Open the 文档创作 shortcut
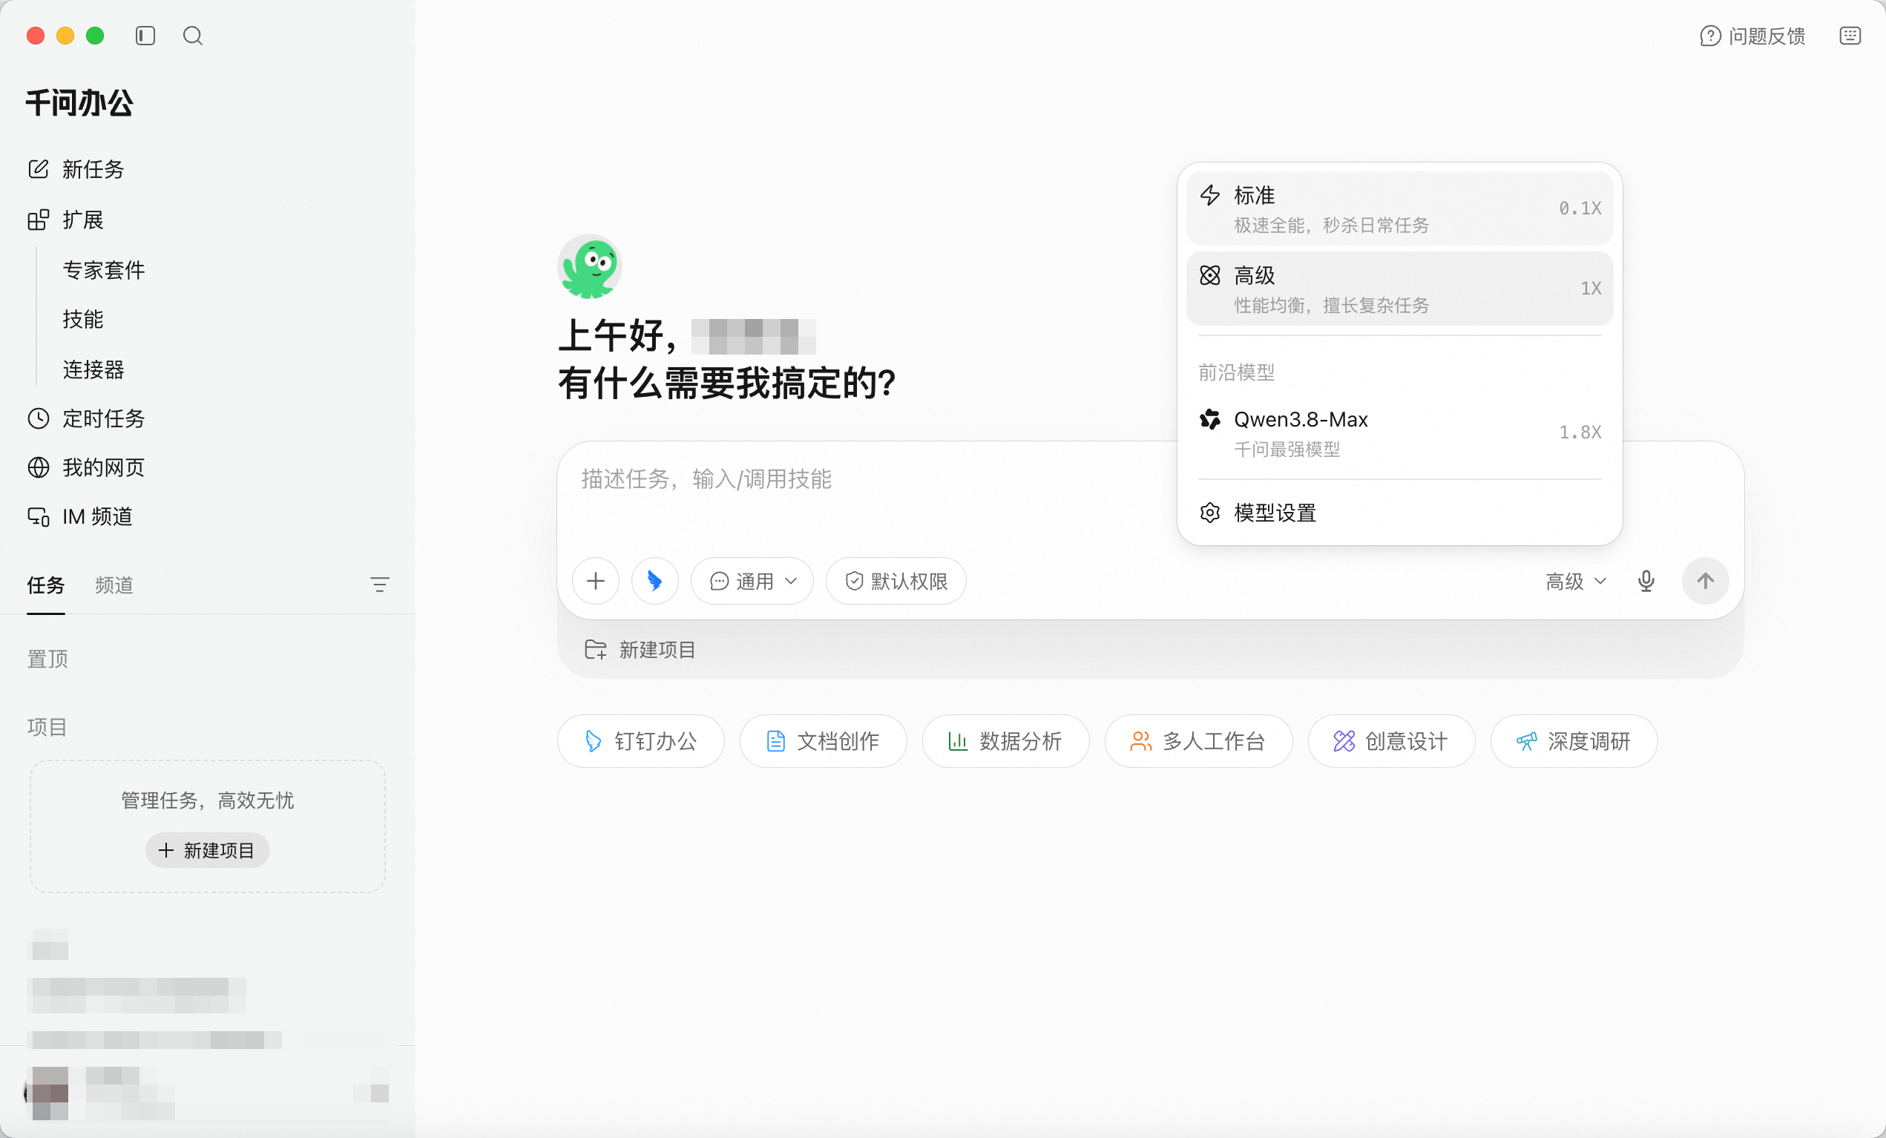Viewport: 1886px width, 1138px height. [823, 741]
